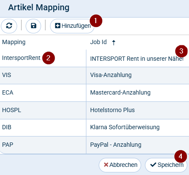The width and height of the screenshot is (189, 175).
Task: Toggle the Job Id sort arrow
Action: 114,42
